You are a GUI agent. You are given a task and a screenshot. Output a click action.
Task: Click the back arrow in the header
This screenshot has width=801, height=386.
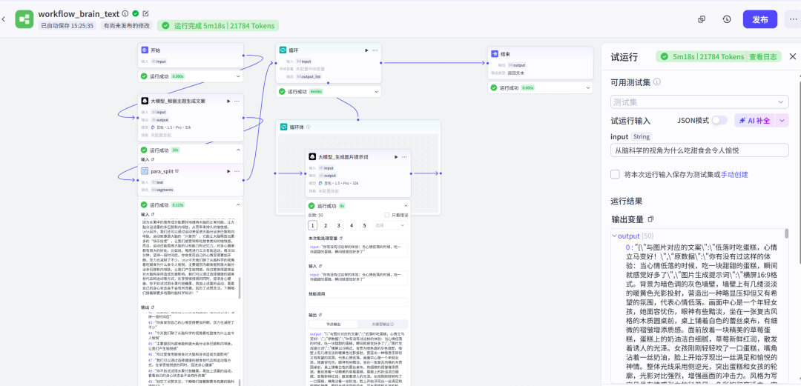pyautogui.click(x=4, y=19)
